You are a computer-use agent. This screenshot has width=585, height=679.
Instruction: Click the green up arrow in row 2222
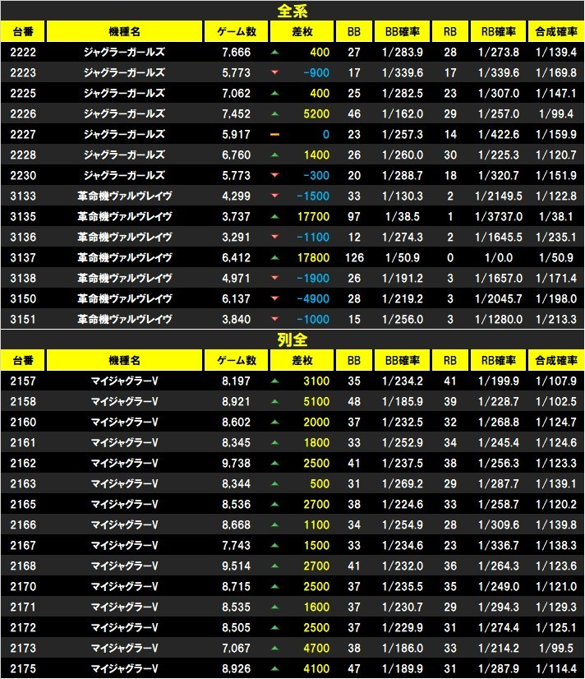click(274, 53)
